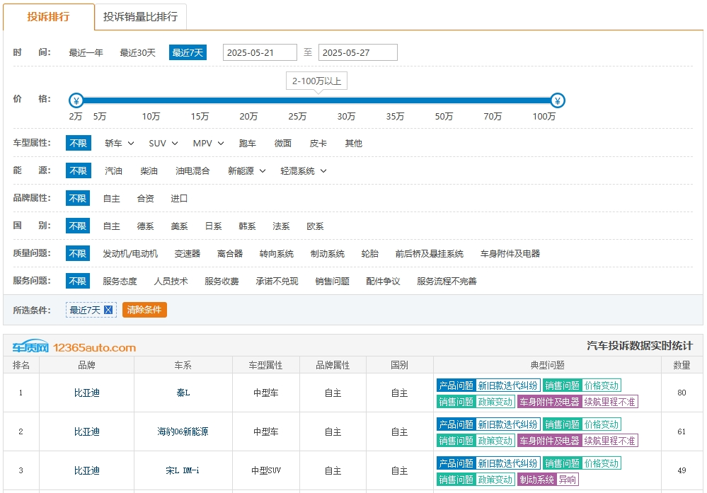Open the 海豹06新能源 series link

[x=183, y=431]
